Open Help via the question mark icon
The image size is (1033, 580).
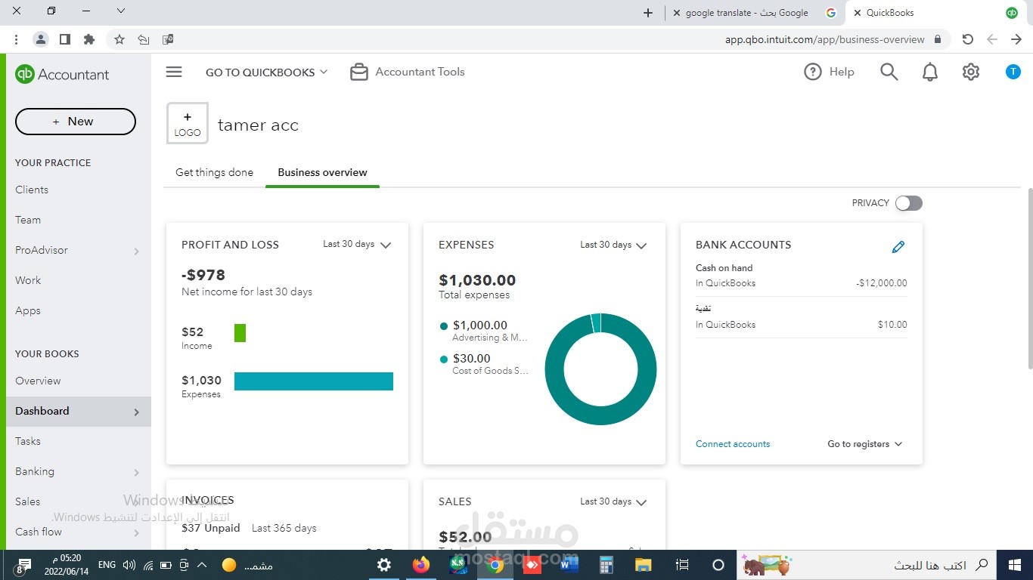tap(813, 72)
